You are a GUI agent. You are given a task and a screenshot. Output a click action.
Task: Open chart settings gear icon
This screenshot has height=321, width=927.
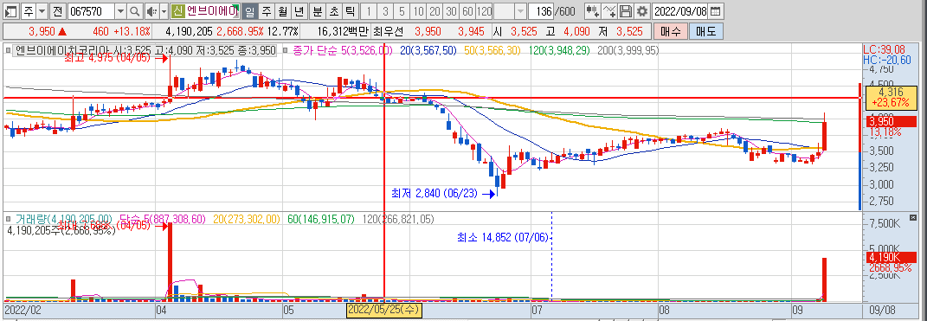[642, 10]
